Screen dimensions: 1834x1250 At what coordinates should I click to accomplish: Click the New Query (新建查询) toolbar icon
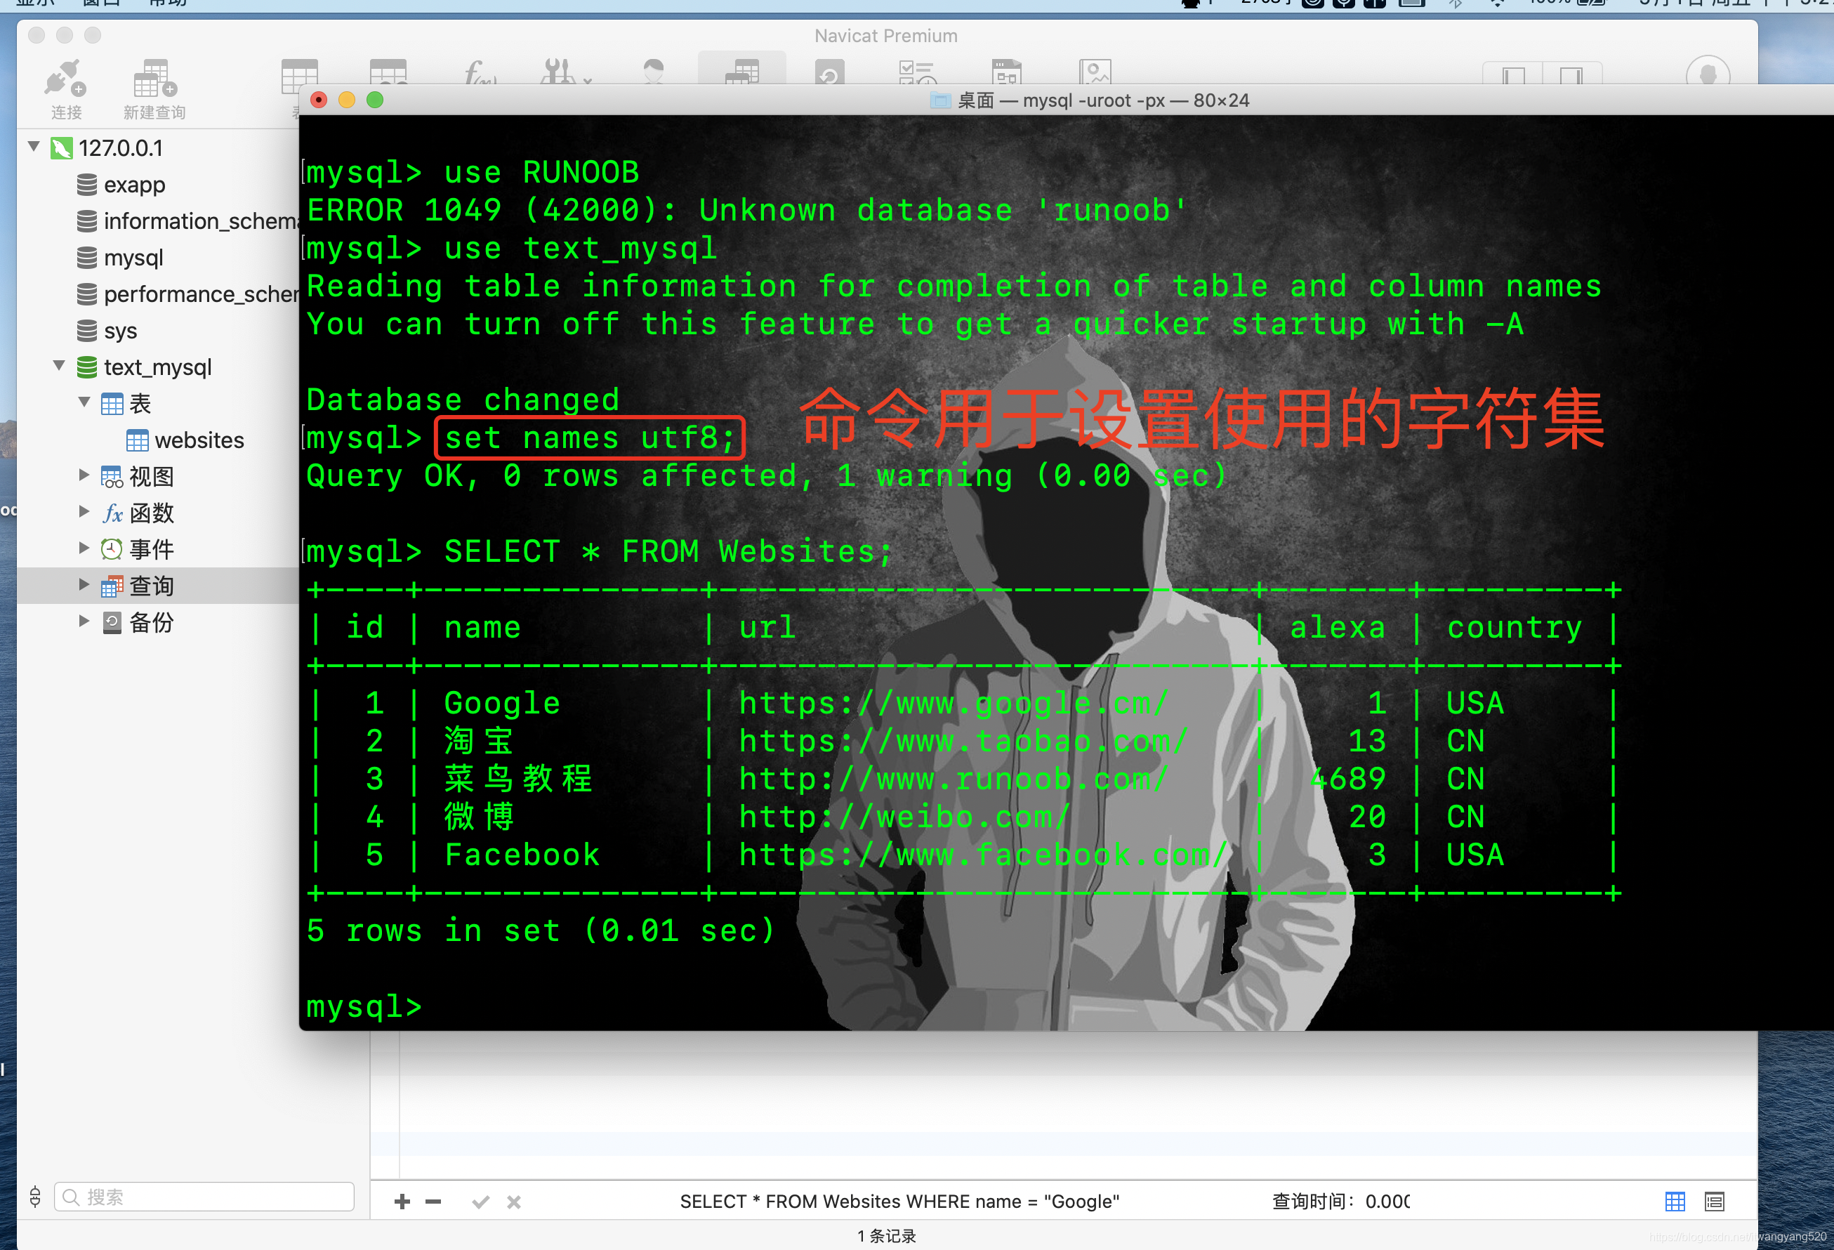coord(154,87)
